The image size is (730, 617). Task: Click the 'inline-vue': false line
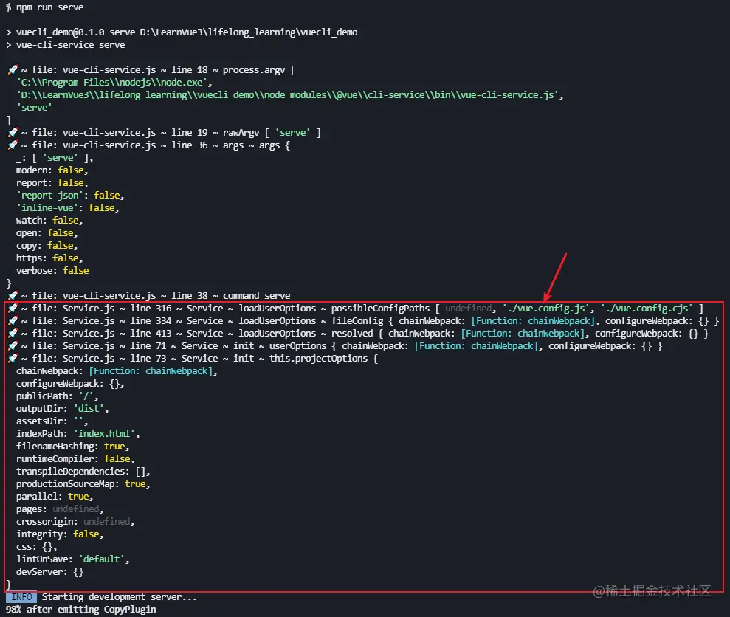pos(68,208)
